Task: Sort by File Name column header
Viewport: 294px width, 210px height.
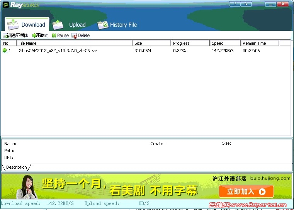Action: pyautogui.click(x=75, y=43)
